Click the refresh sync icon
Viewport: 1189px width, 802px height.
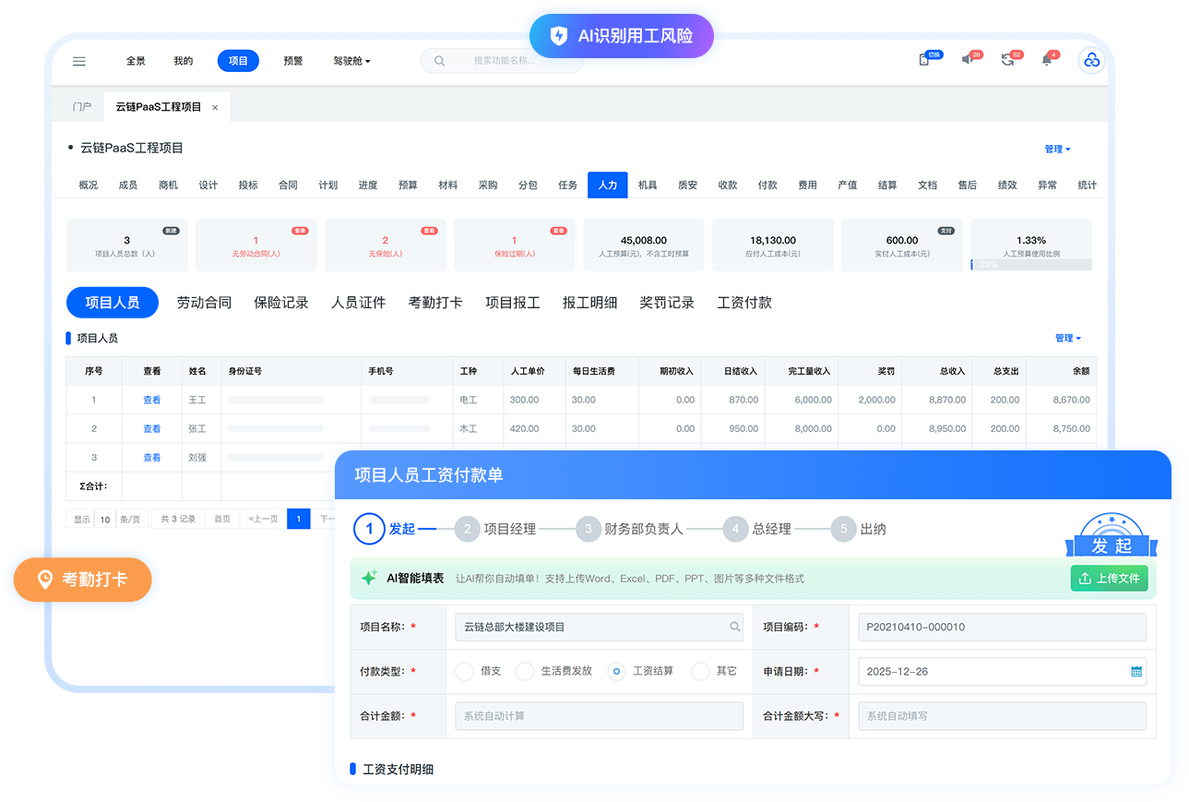pos(1007,60)
